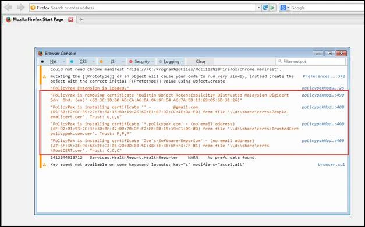
Task: Open the browser.xul source link
Action: (331, 165)
